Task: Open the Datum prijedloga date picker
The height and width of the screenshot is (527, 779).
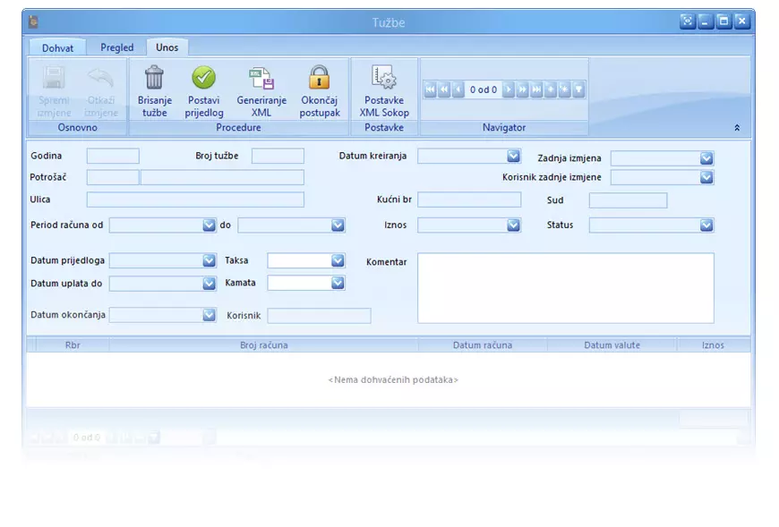Action: [x=209, y=260]
